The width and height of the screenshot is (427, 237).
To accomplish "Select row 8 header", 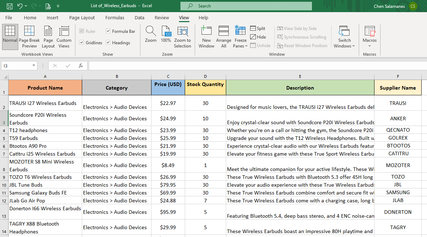I will (4, 165).
